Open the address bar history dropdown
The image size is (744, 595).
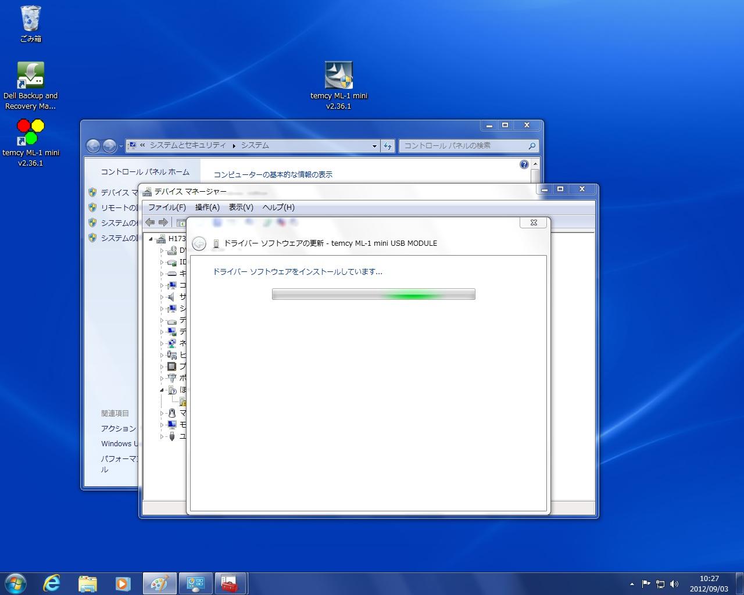(x=374, y=146)
